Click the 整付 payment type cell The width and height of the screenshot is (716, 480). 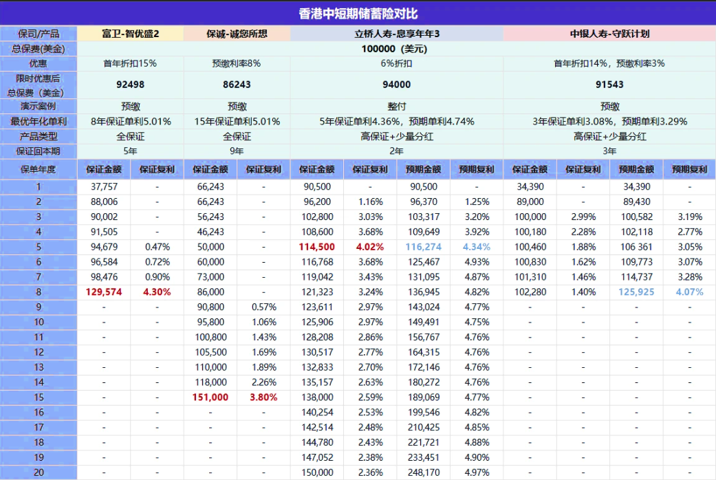click(396, 107)
